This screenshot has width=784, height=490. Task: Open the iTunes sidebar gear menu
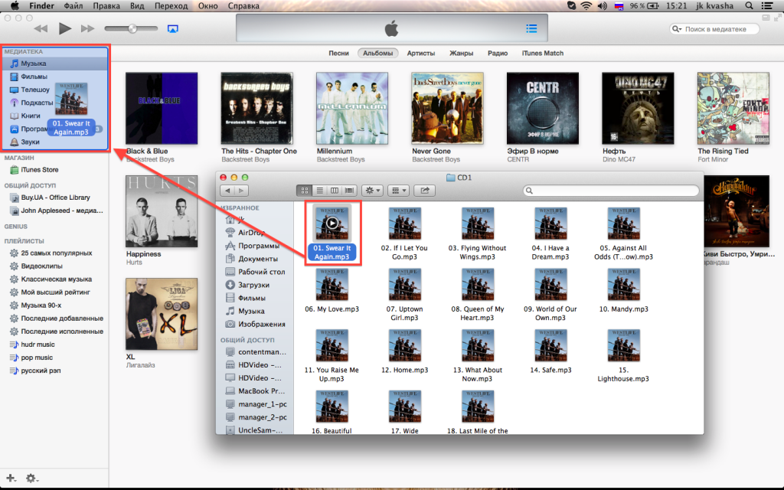[x=31, y=479]
